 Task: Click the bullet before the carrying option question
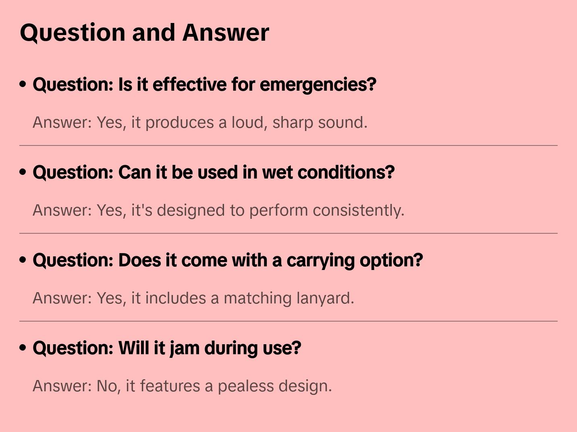point(23,260)
